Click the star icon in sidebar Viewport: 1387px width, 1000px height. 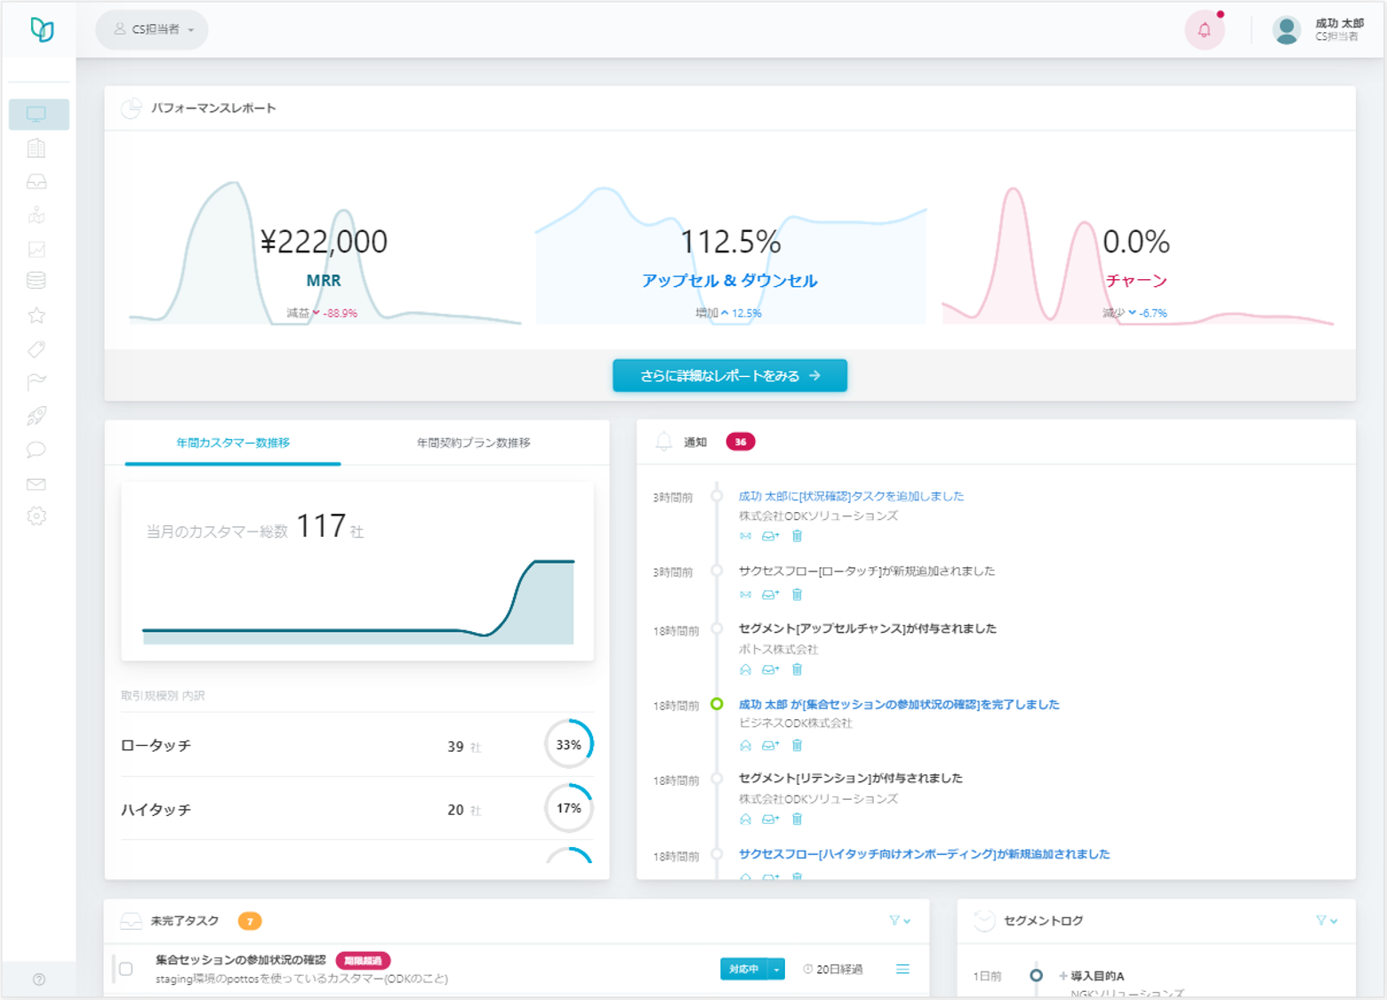pos(36,315)
